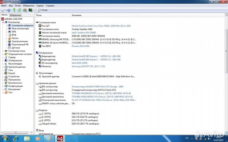Open the Вид menu
Image resolution: width=228 pixels, height=142 pixels.
click(x=11, y=6)
